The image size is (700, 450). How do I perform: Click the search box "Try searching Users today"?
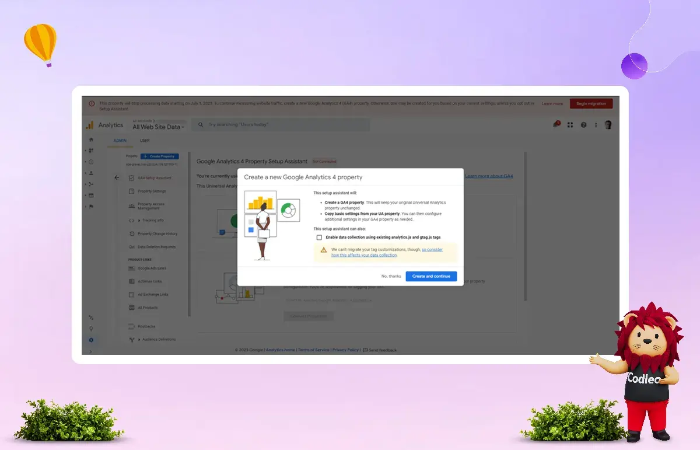pyautogui.click(x=281, y=125)
